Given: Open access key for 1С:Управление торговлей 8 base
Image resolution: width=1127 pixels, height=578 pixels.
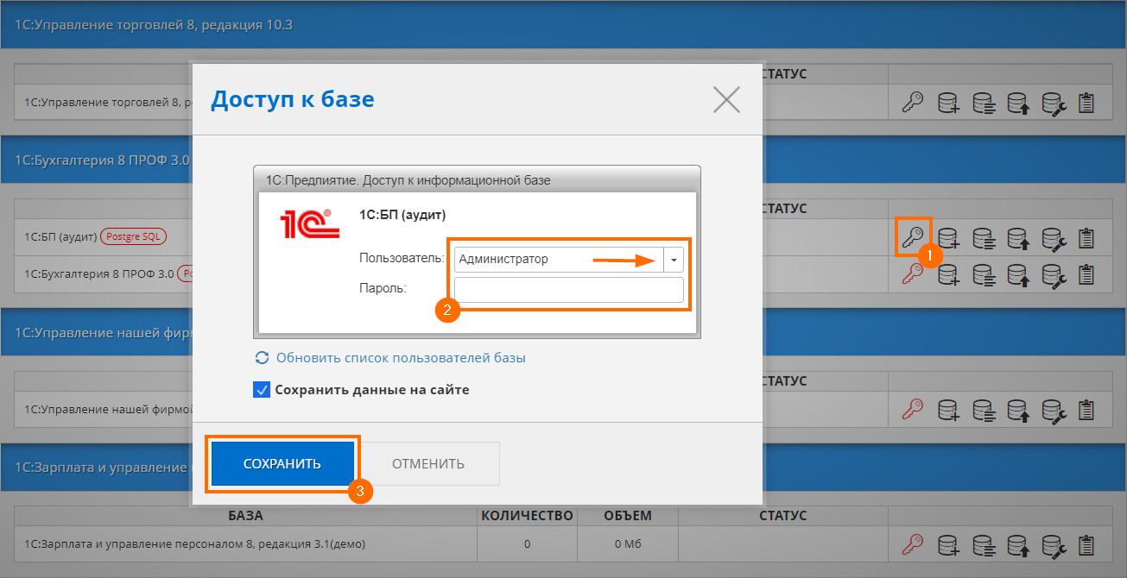Looking at the screenshot, I should [913, 103].
